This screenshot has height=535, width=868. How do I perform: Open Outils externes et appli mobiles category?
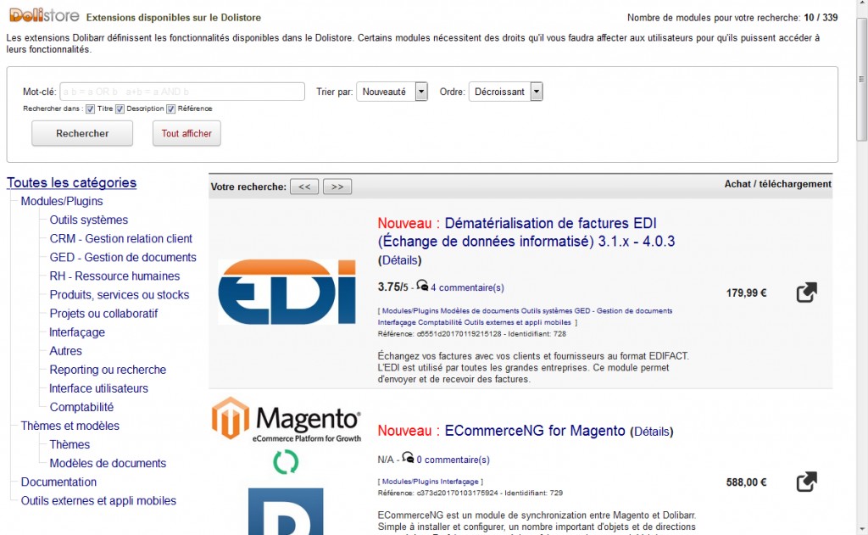pos(98,501)
